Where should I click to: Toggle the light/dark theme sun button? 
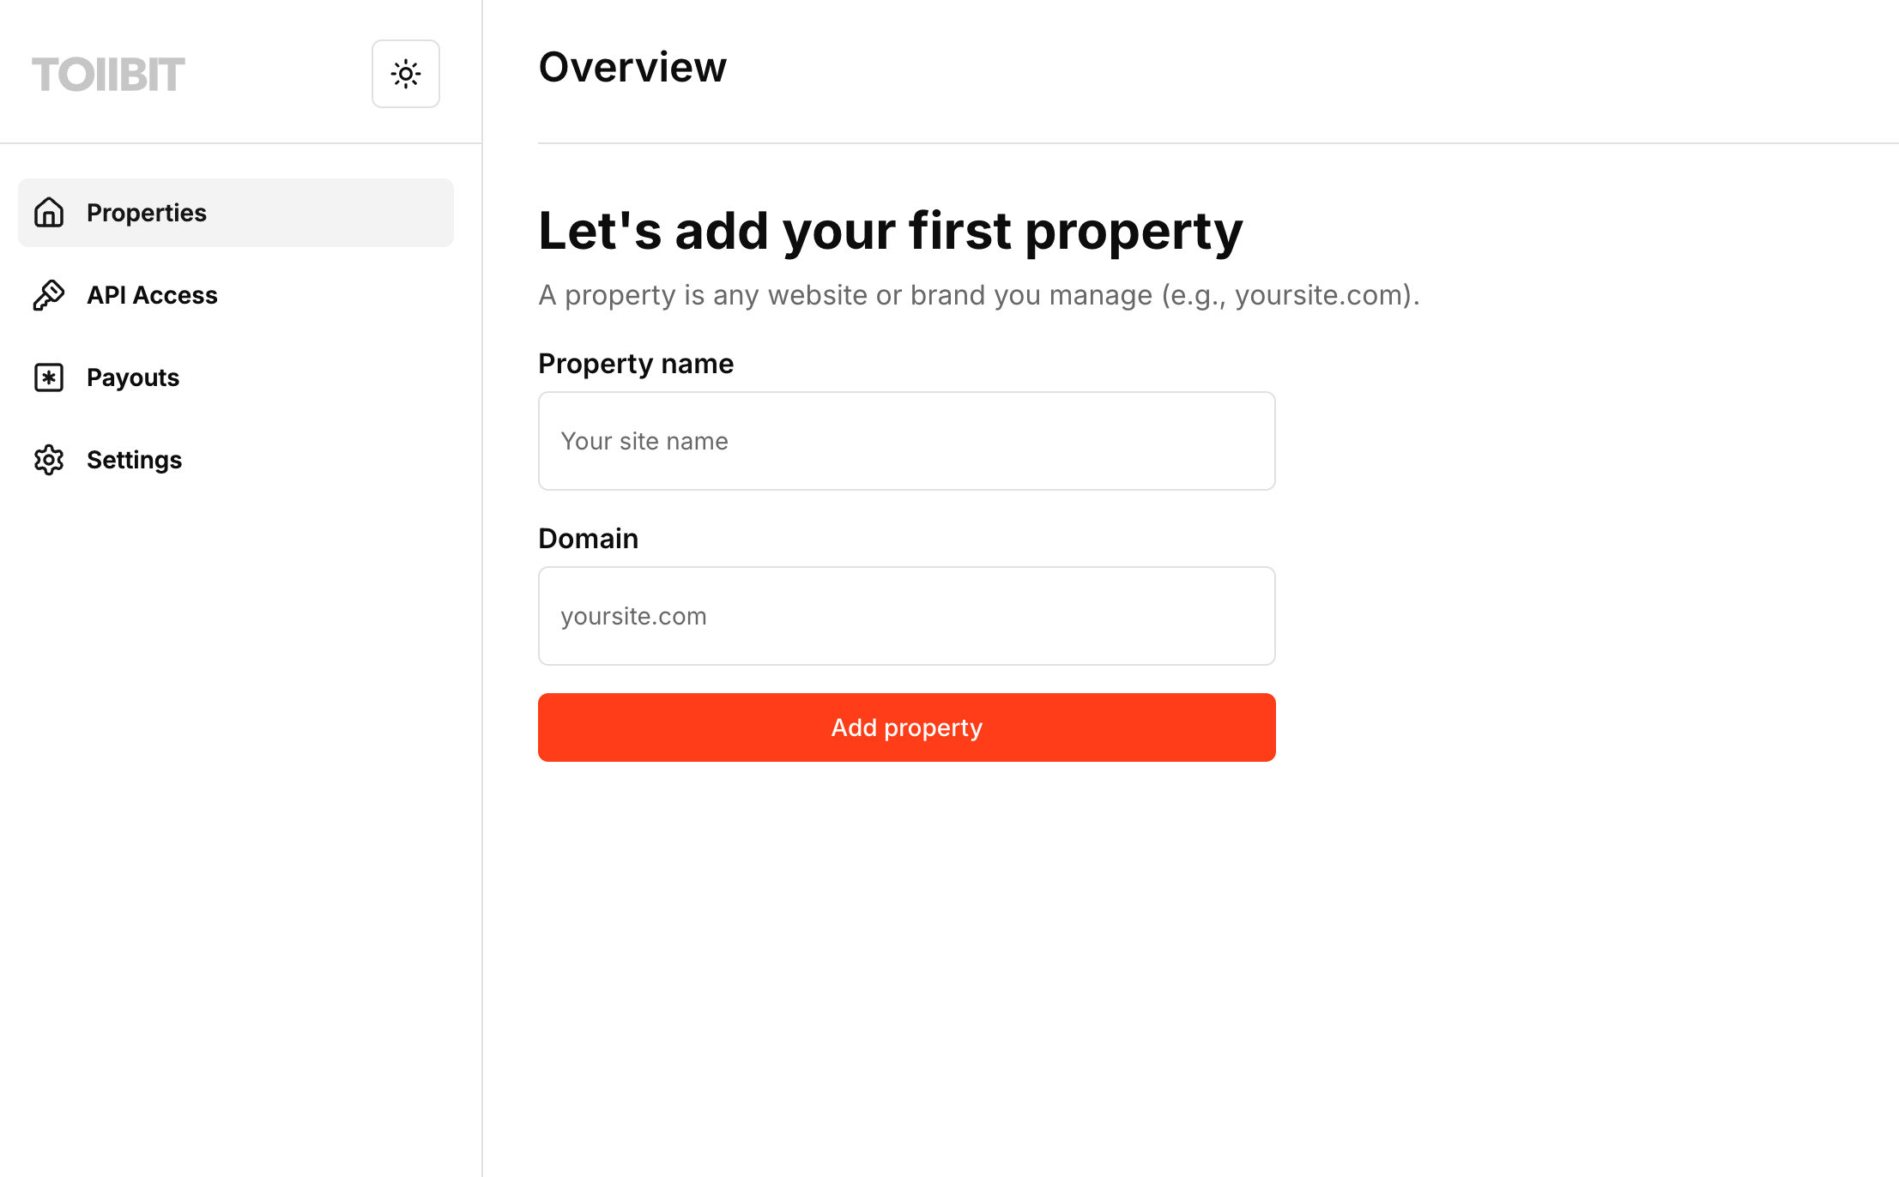click(406, 74)
